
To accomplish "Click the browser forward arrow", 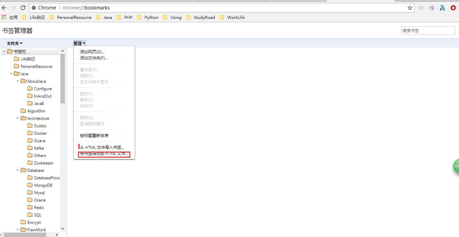I will click(14, 8).
